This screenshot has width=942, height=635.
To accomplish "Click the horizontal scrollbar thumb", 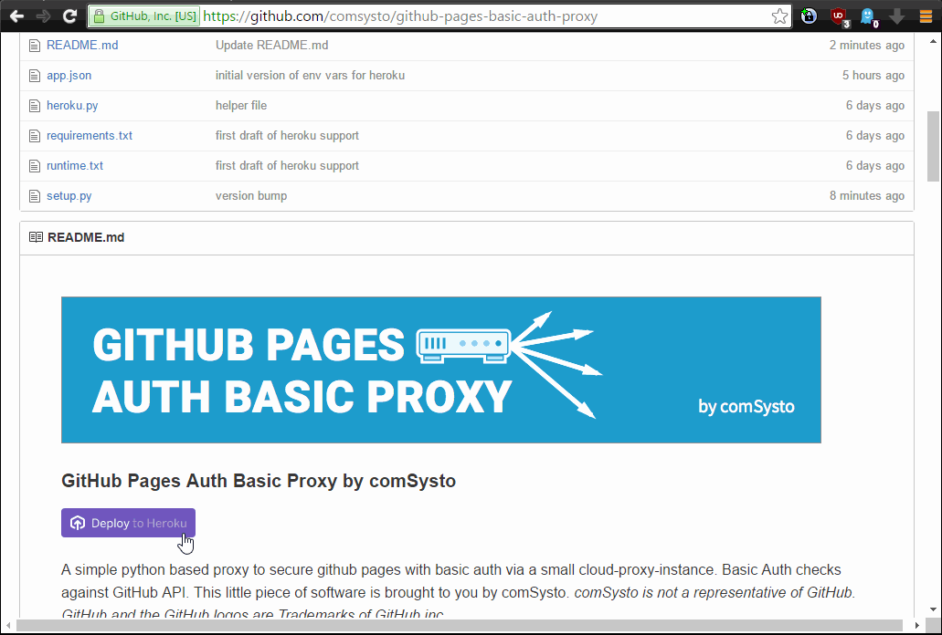I will [459, 625].
